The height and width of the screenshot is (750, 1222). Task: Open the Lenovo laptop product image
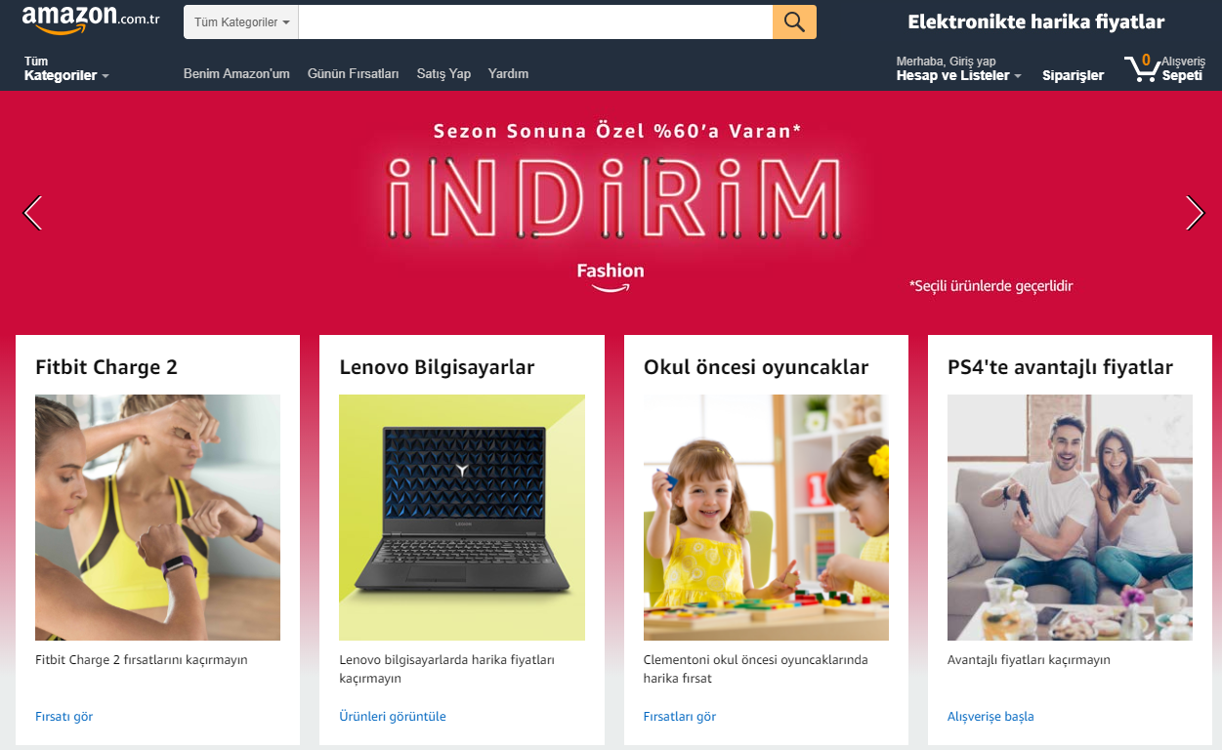[x=462, y=518]
